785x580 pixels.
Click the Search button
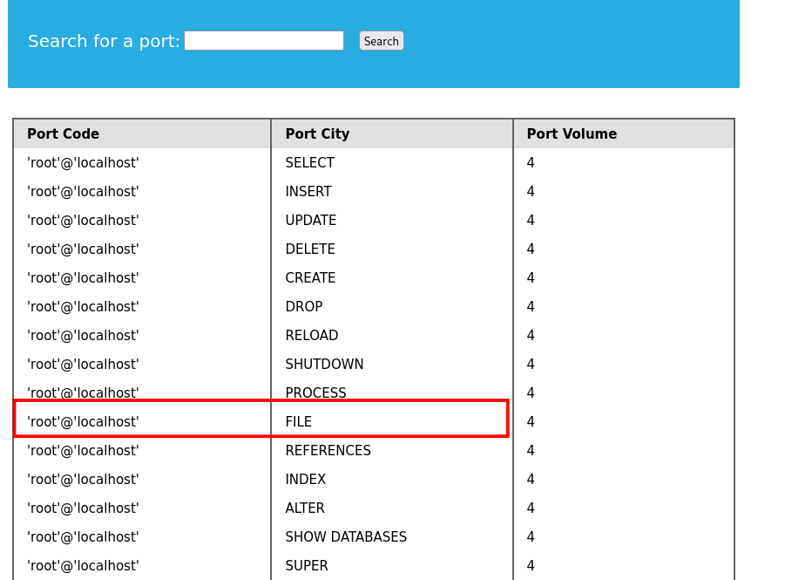(x=381, y=41)
